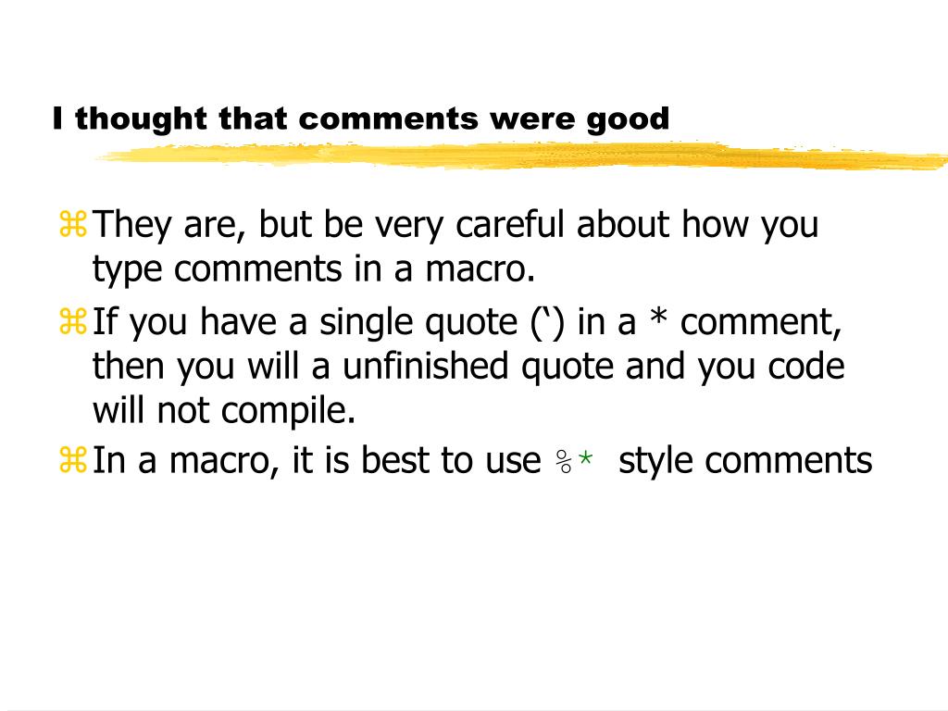Click the word "They" in the first bullet
948x711 pixels.
coord(132,226)
